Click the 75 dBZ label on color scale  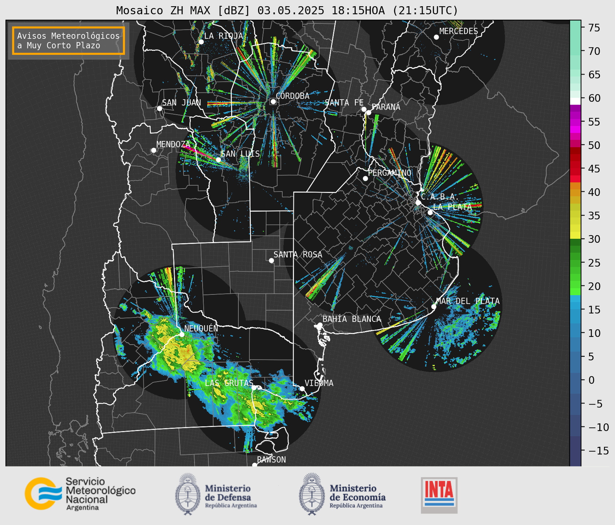pos(594,28)
